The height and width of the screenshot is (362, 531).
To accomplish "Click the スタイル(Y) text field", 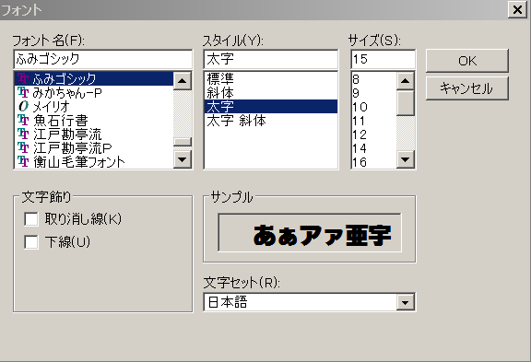I will pyautogui.click(x=271, y=59).
